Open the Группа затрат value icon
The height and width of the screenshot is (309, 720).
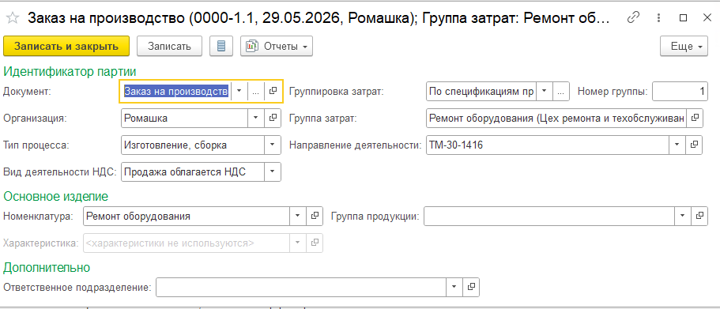coord(695,118)
